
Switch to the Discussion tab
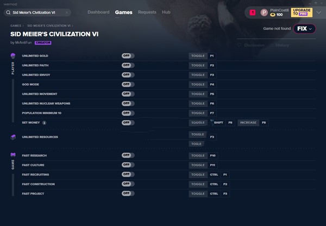(x=254, y=45)
